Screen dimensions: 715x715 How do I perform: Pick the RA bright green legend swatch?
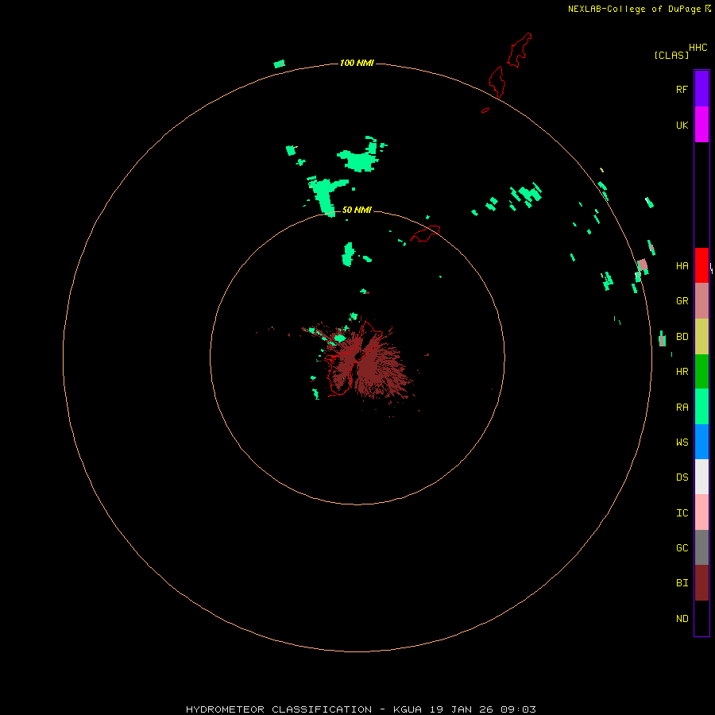(x=701, y=407)
